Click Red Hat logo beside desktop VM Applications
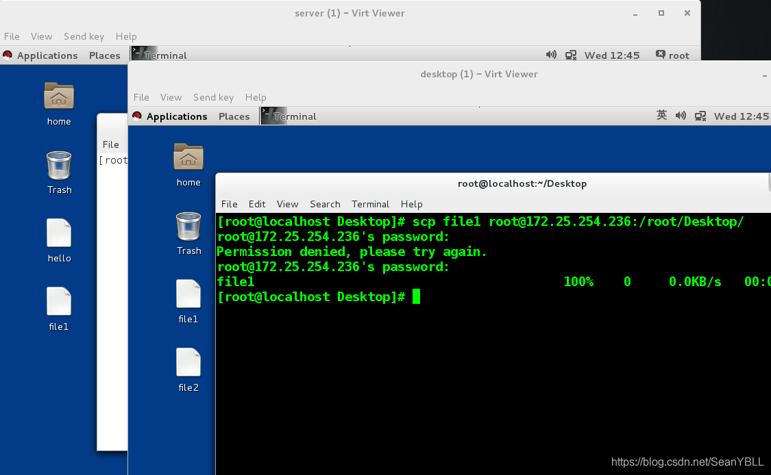 pyautogui.click(x=136, y=116)
